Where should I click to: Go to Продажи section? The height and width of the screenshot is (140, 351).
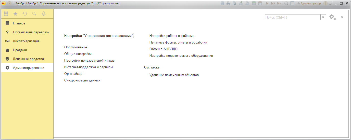[x=20, y=50]
